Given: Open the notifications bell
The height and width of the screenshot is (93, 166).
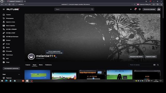Looking at the screenshot, I should point(135,9).
